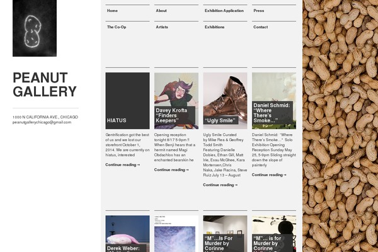Open the "Ugly Smile" boot thumbnail

tap(225, 101)
